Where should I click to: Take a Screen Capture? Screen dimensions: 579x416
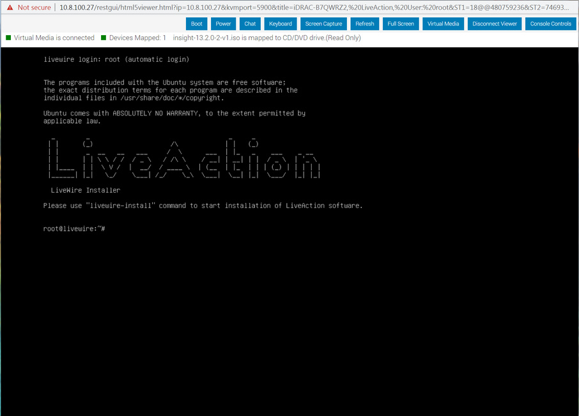coord(323,24)
